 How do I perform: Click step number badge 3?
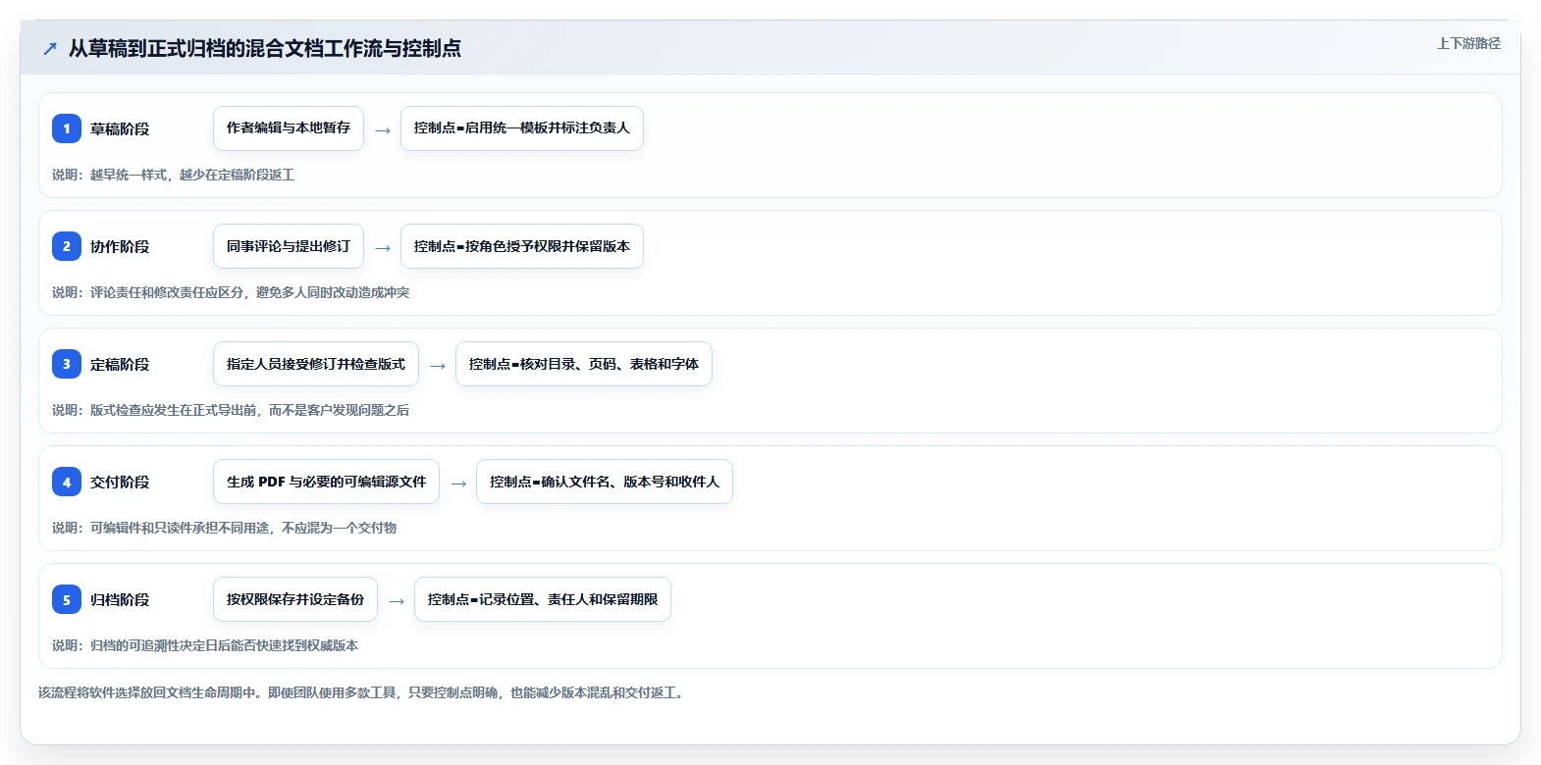[x=67, y=364]
